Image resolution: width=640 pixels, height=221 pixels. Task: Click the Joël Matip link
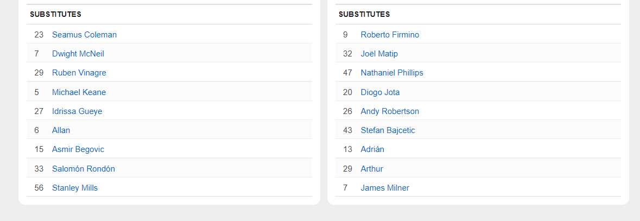click(379, 54)
